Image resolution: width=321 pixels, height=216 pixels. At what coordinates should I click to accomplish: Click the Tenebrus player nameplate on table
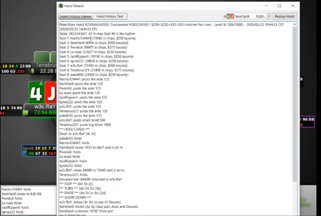click(44, 68)
